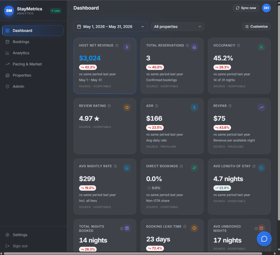Click the 17 nights value
280x255 pixels.
[228, 240]
